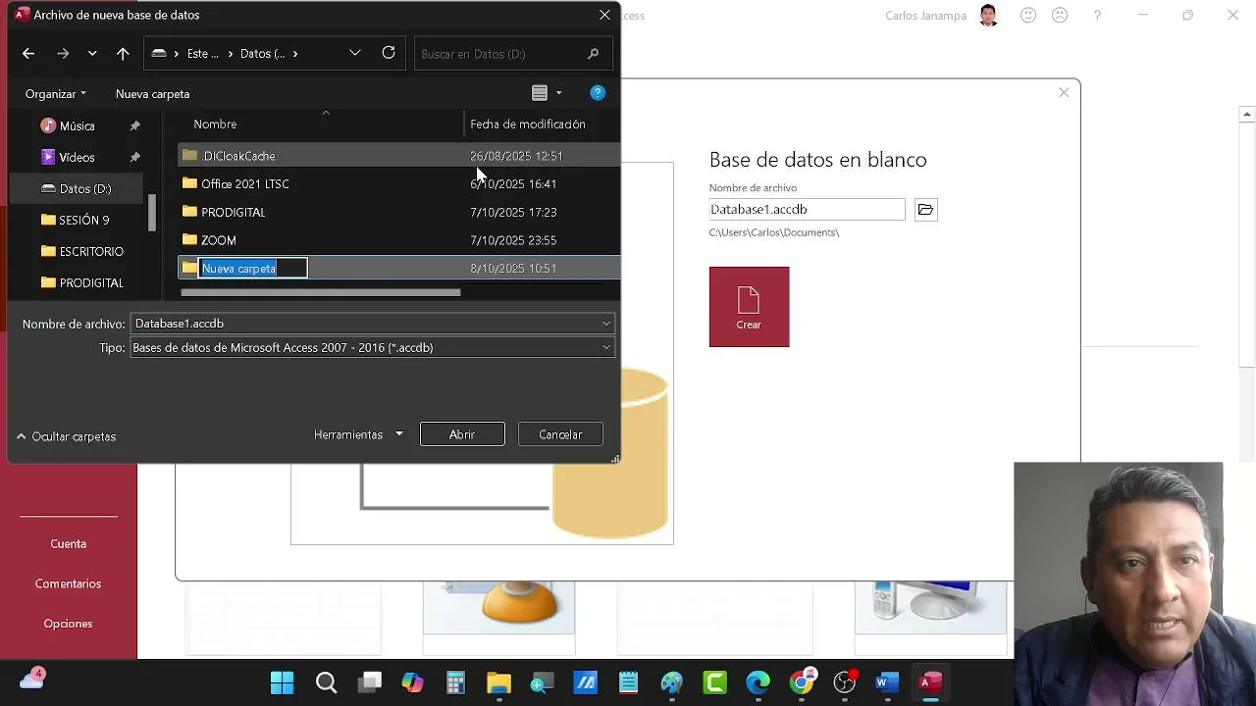Browse location with the folder icon in Access
Screen dimensions: 1256x706
[925, 210]
